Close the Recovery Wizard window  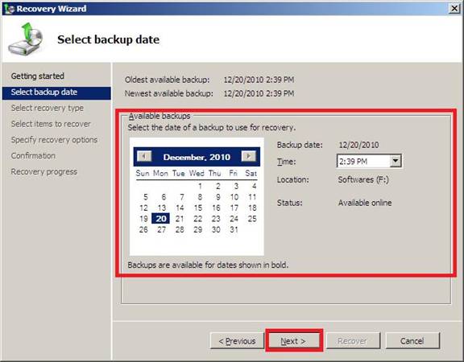(454, 8)
